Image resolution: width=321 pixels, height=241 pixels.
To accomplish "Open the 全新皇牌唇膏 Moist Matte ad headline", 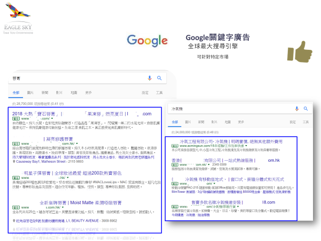I will (81, 202).
